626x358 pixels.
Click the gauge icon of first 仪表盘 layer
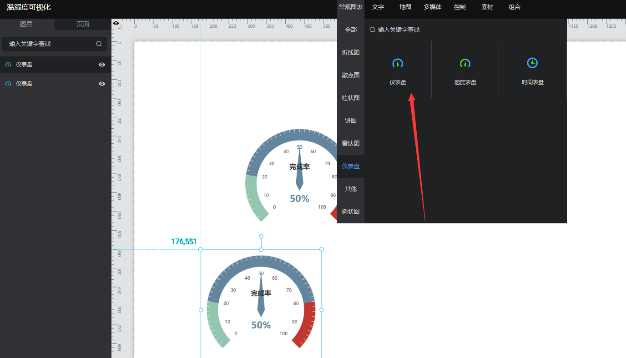(x=8, y=65)
